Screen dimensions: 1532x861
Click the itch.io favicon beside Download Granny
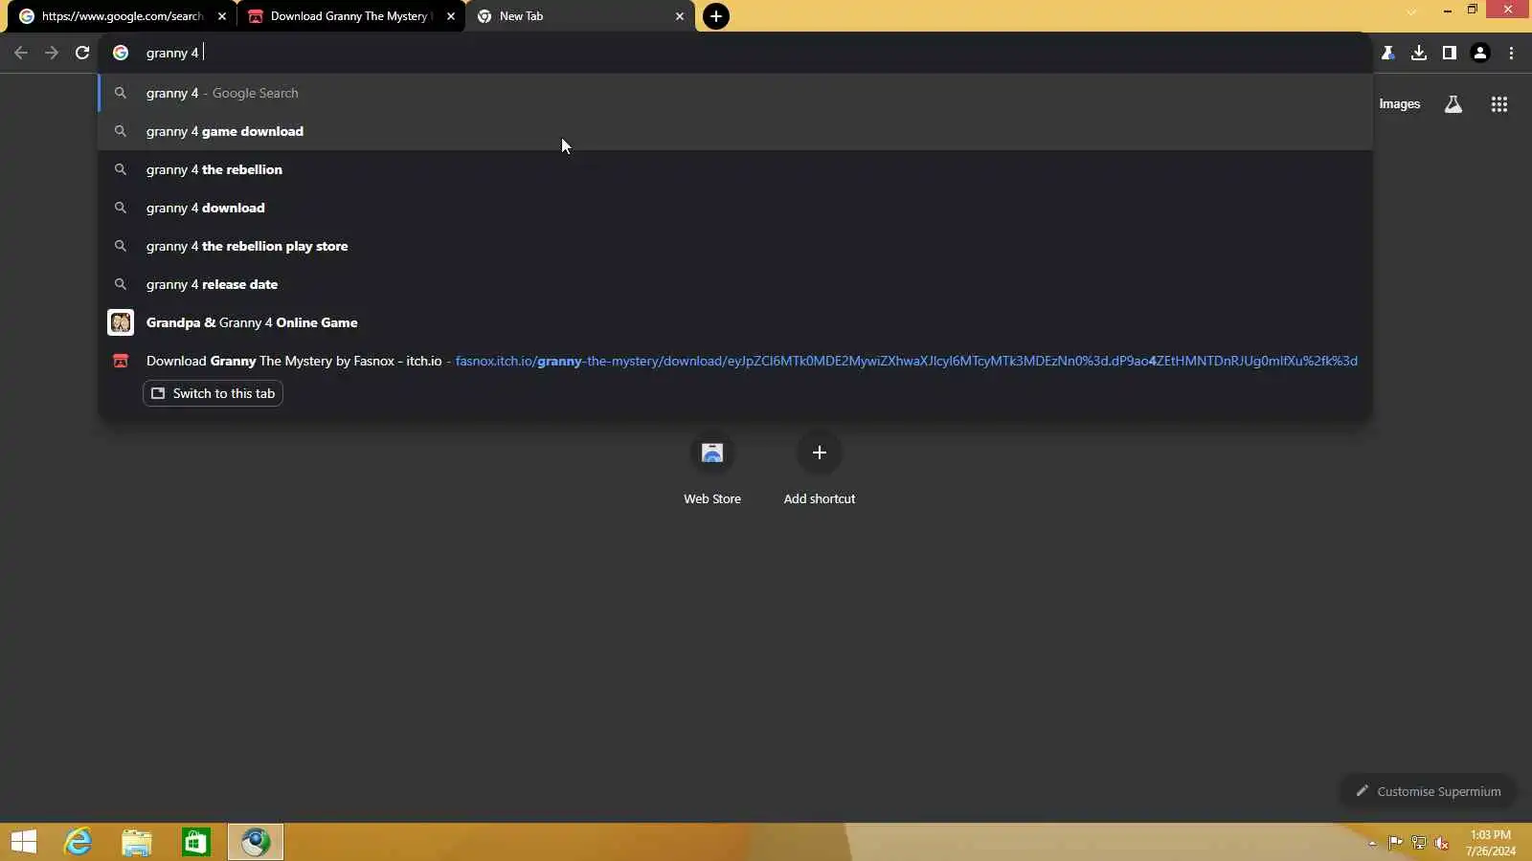[x=121, y=361]
